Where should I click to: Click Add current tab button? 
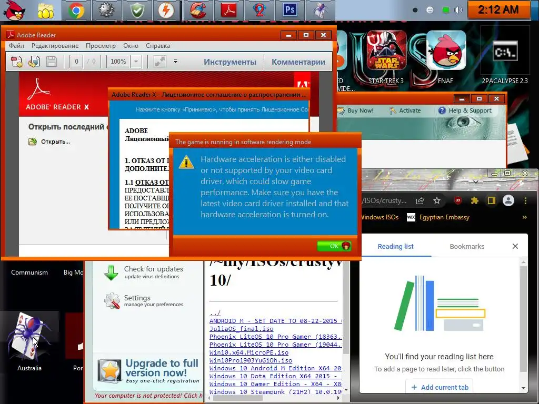[x=440, y=387]
